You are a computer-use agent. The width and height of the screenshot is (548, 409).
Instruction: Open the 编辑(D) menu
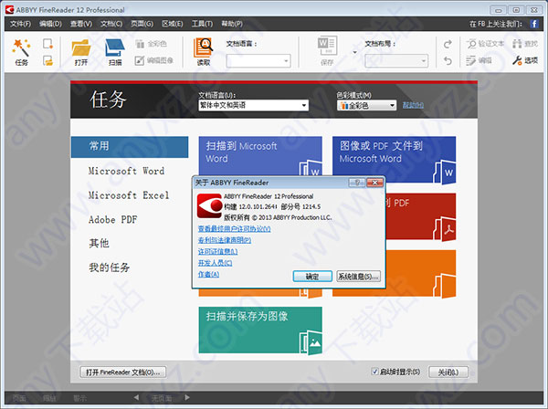pyautogui.click(x=50, y=24)
